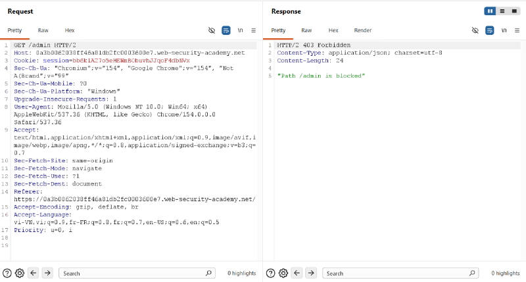Image resolution: width=526 pixels, height=282 pixels.
Task: Click the Request '0 highlights' label
Action: pos(241,273)
